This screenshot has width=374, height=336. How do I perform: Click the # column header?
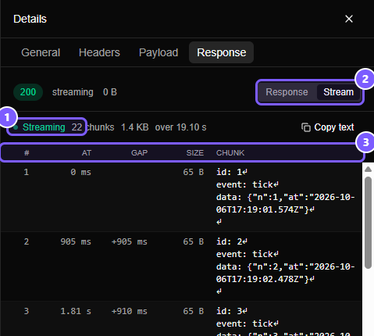pos(27,152)
